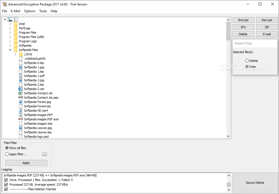Viewport: 279px width, 194px height.
Task: Click the Softpedia 2.jpg image icon
Action: point(21,80)
